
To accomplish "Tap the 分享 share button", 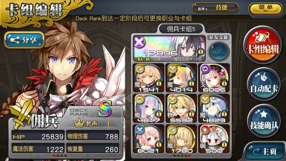I will [x=24, y=40].
